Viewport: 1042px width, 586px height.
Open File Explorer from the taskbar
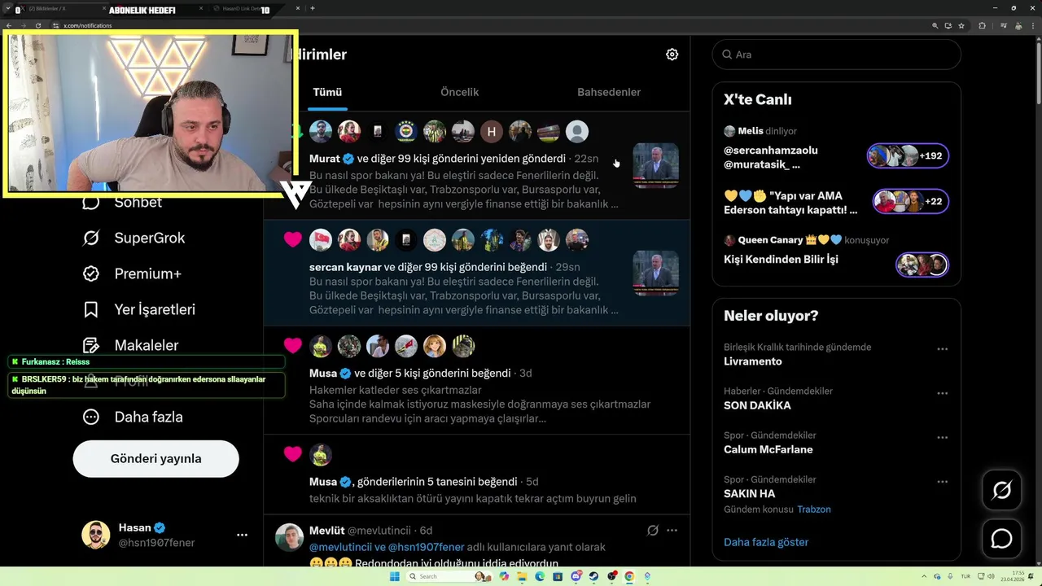coord(522,576)
